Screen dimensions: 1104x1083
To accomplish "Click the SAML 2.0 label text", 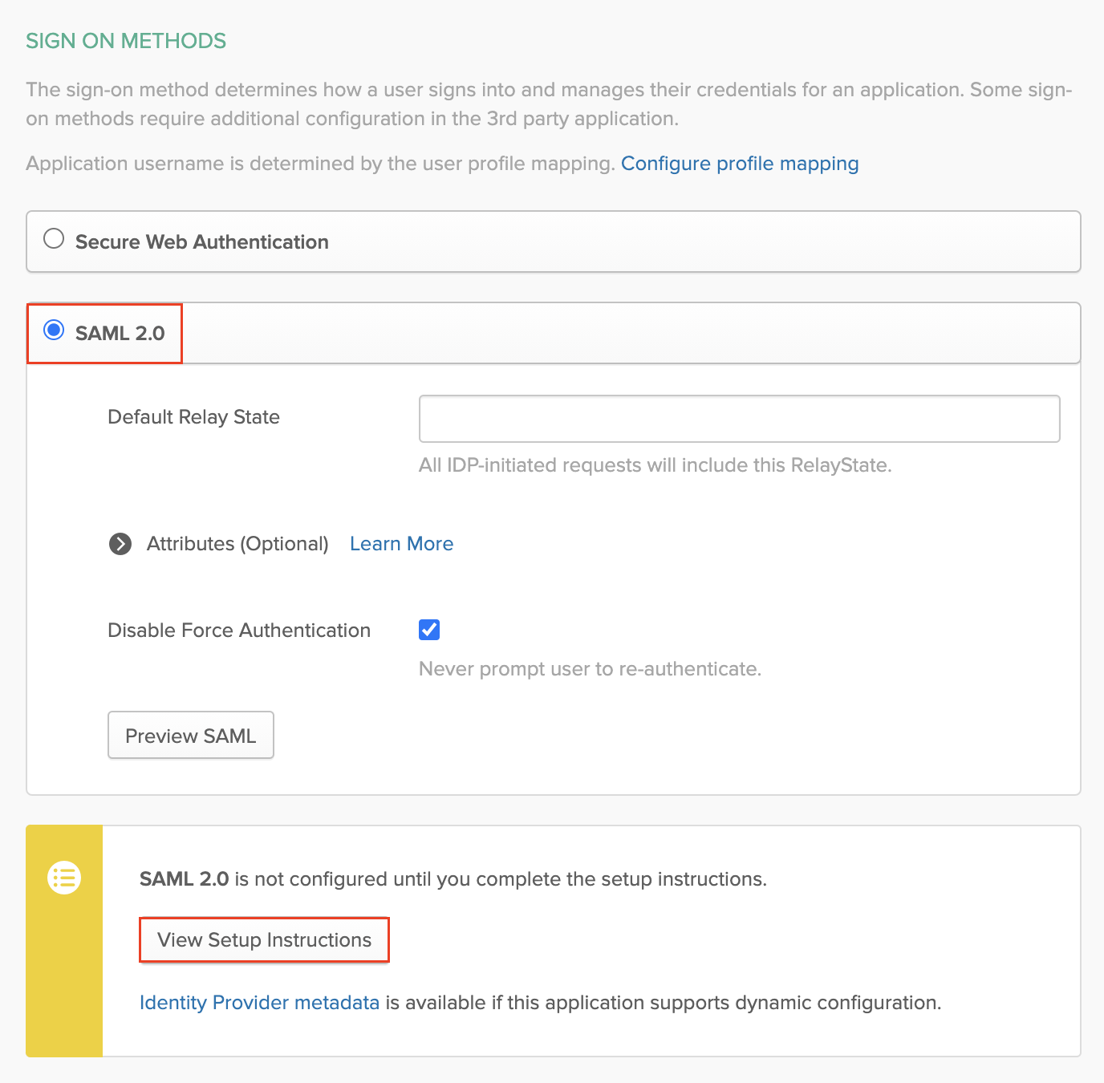I will [114, 333].
